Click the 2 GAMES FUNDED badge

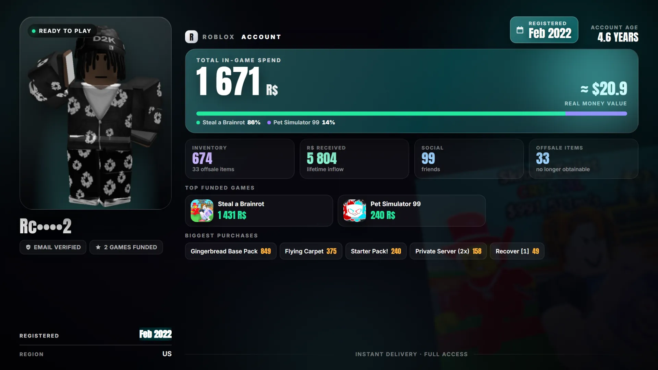(x=126, y=247)
